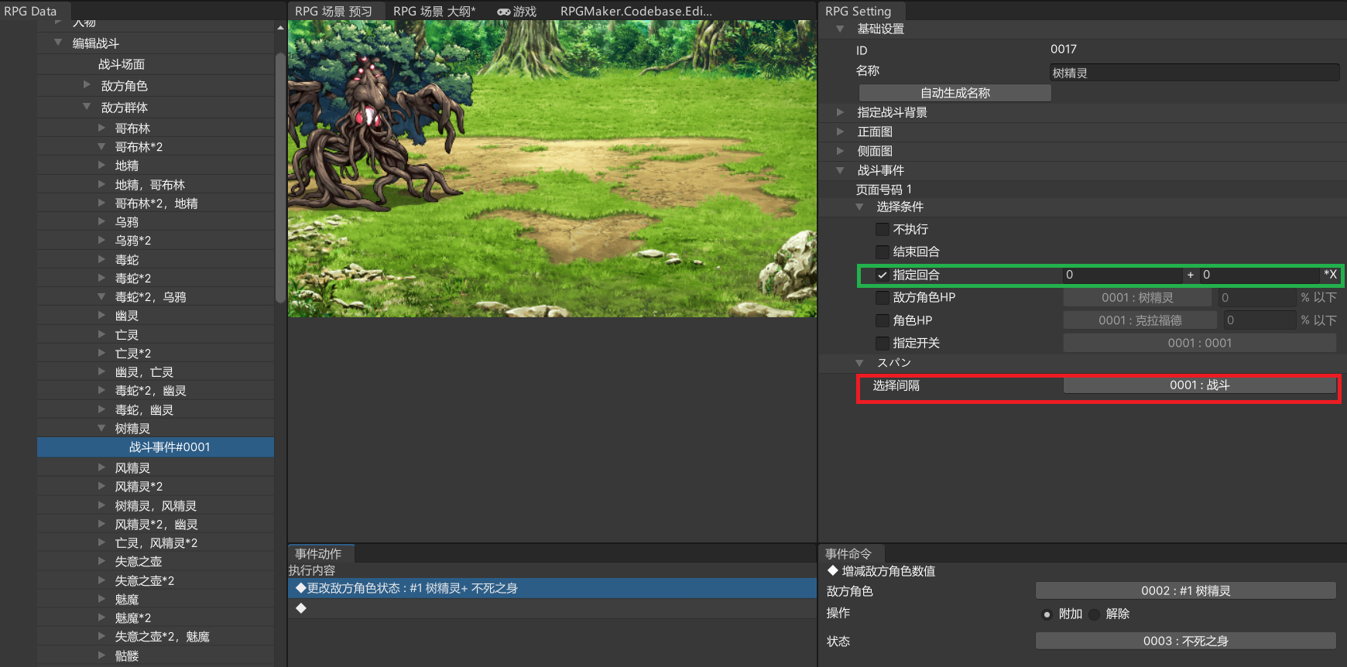
Task: Switch to the RPG 场景 大纲 tab
Action: tap(434, 11)
